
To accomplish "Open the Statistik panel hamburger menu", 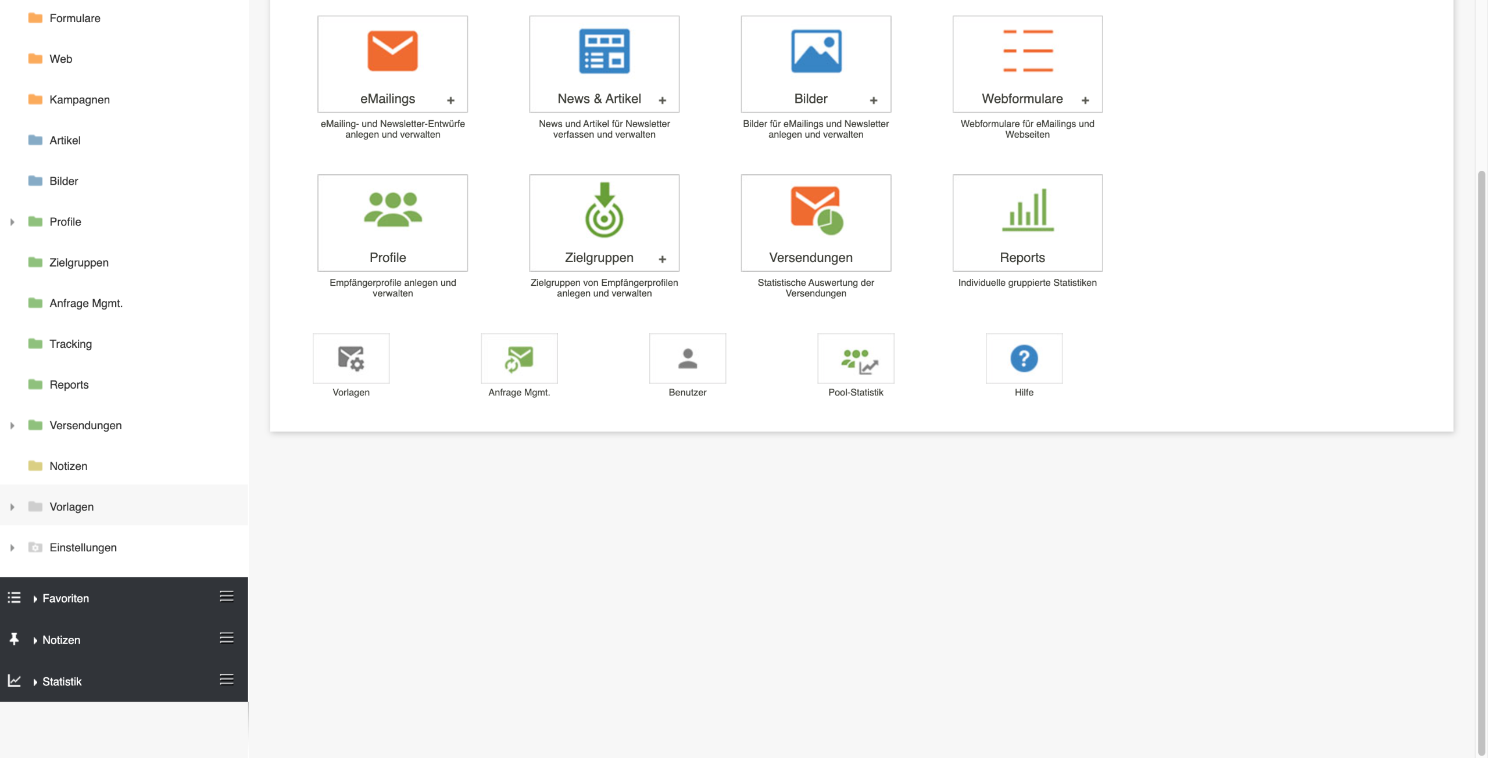I will (x=227, y=680).
